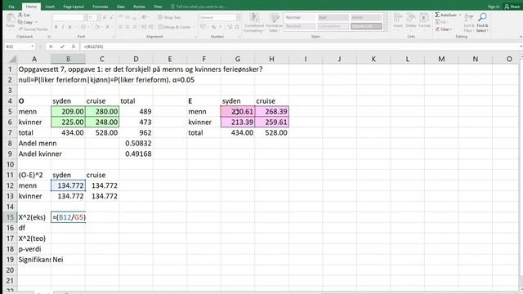The height and width of the screenshot is (294, 523).
Task: Switch to the Review tab
Action: 139,7
